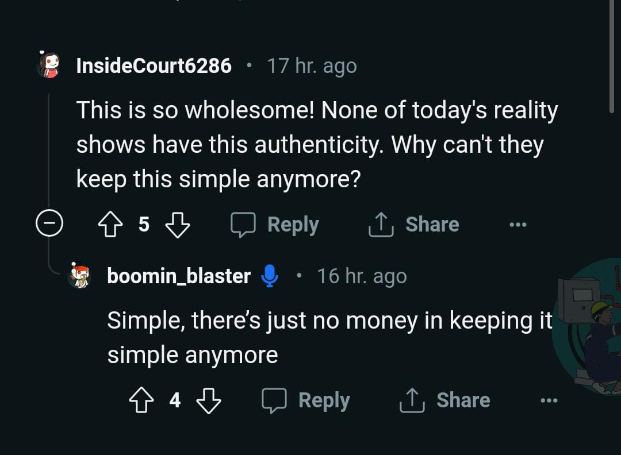The height and width of the screenshot is (455, 621).
Task: Open boomin_blaster's user profile link
Action: point(179,276)
